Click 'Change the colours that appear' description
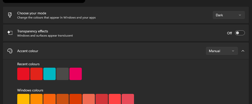The width and height of the screenshot is (252, 104). pos(57,17)
